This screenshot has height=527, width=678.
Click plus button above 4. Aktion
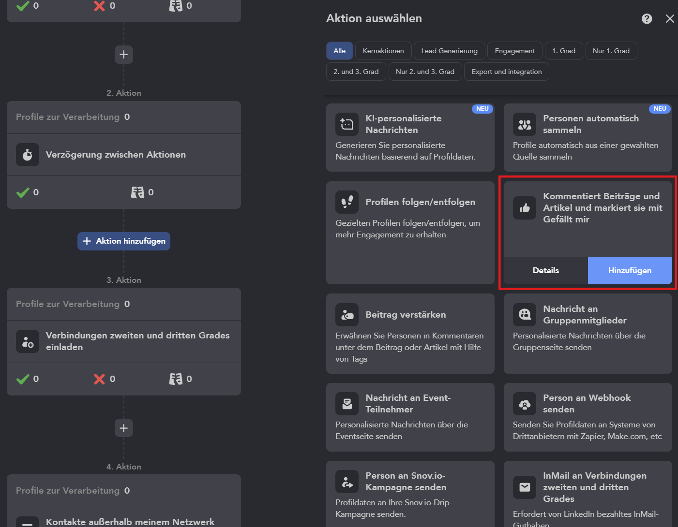pos(124,428)
